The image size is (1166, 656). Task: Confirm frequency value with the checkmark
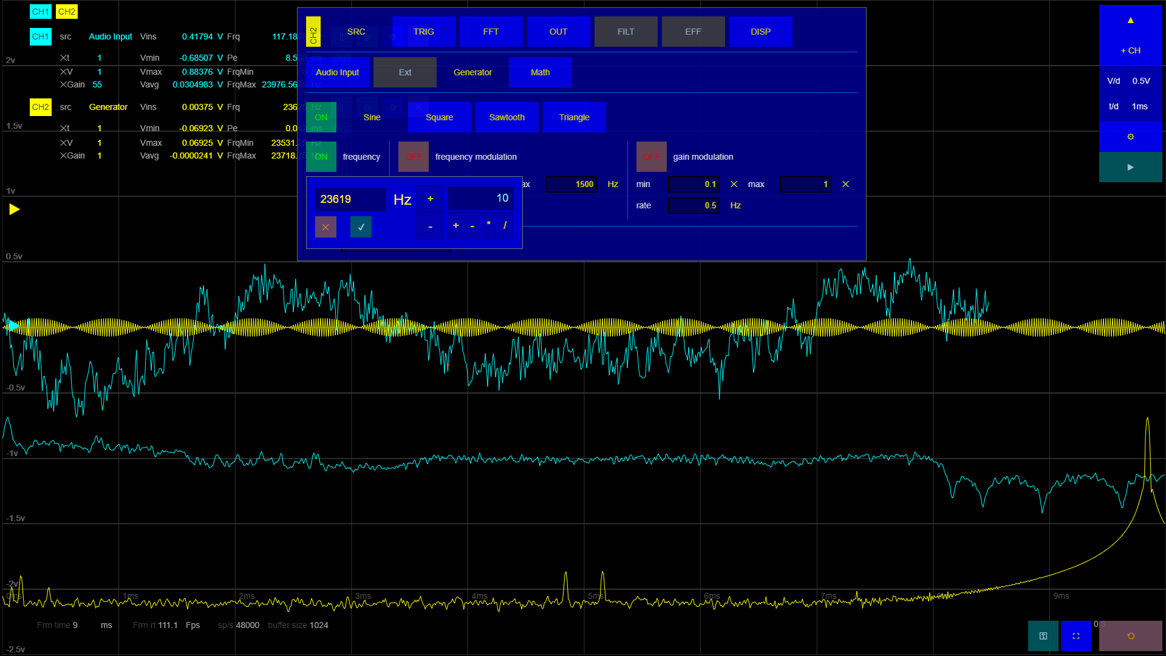click(361, 227)
